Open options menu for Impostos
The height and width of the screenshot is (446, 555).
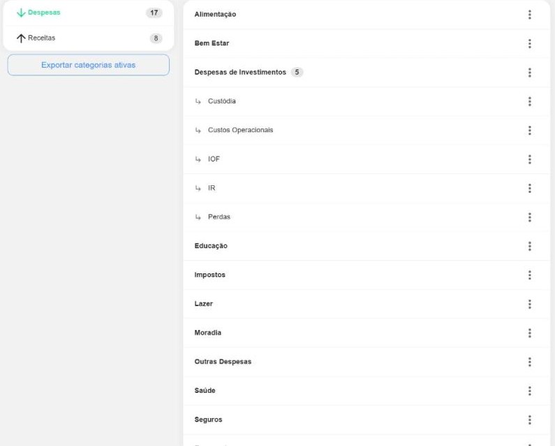coord(529,275)
